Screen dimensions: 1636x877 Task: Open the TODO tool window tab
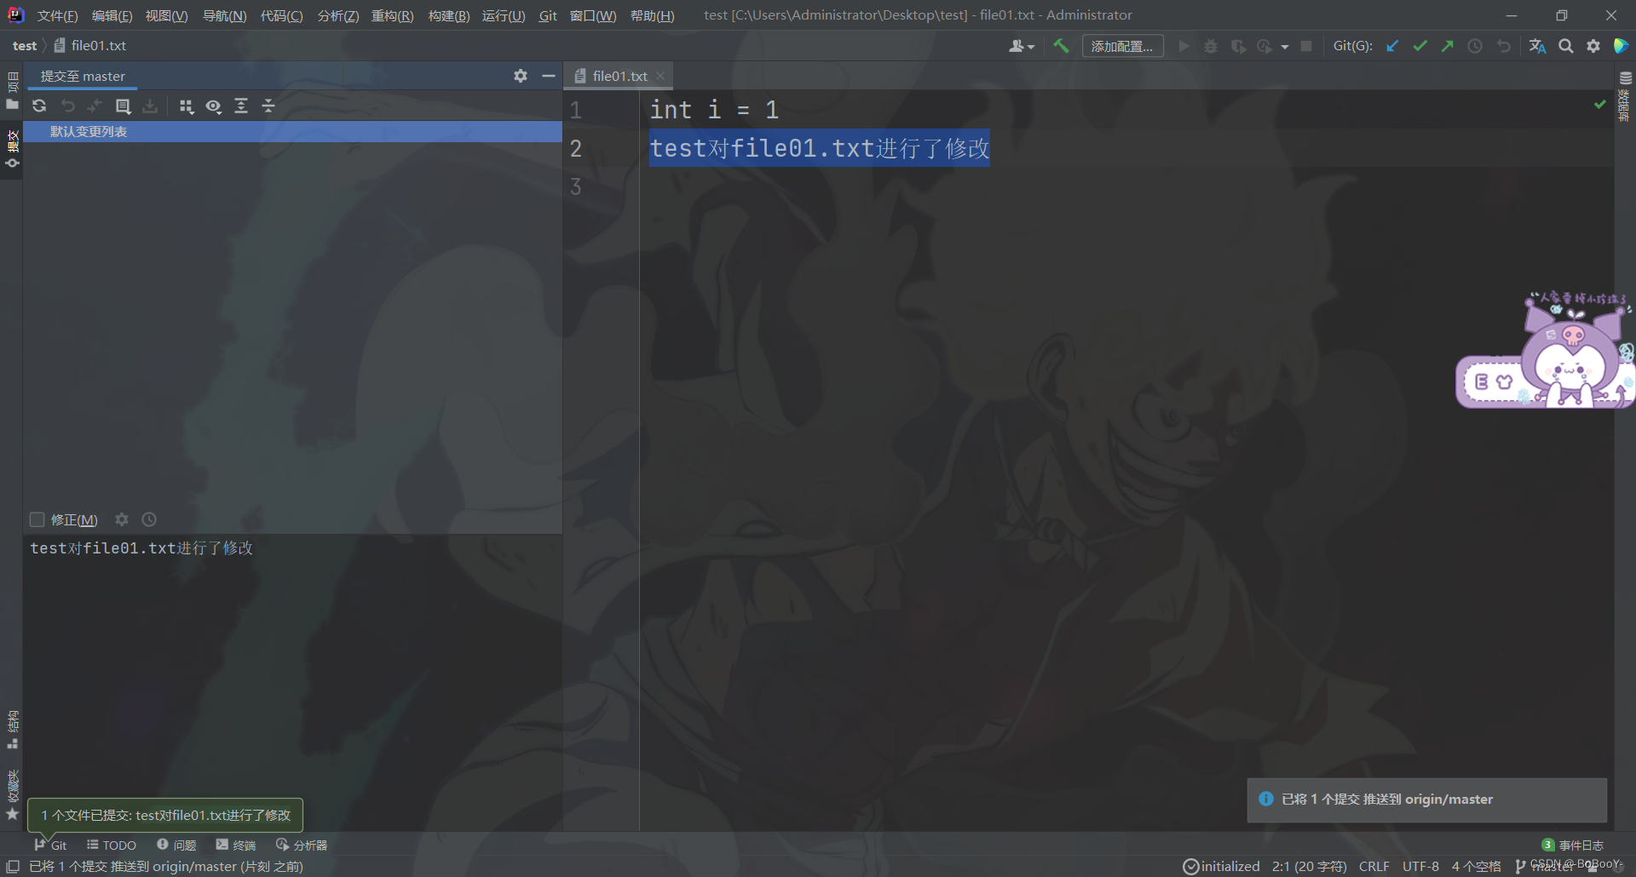(x=112, y=845)
